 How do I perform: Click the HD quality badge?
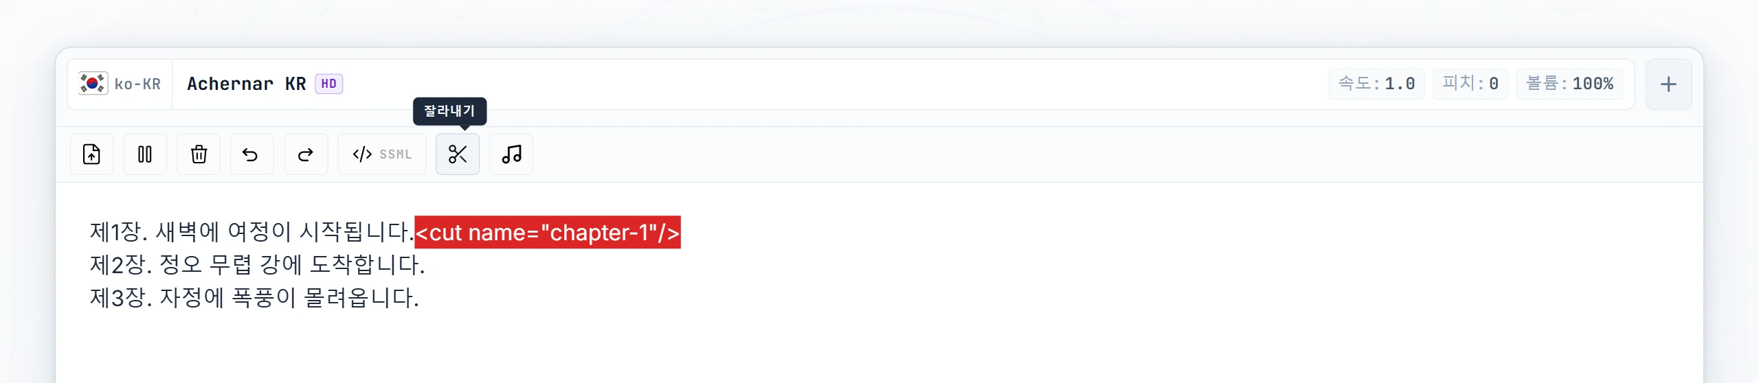pos(328,84)
